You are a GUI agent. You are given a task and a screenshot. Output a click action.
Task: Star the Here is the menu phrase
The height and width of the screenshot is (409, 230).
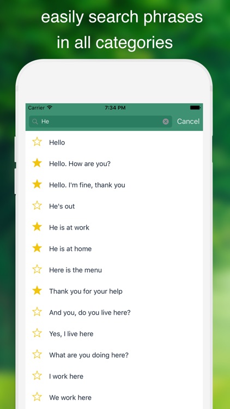[37, 269]
